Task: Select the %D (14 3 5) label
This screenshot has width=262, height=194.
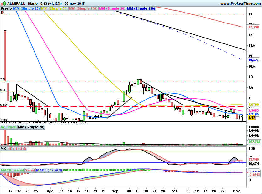Action: (x=17, y=149)
